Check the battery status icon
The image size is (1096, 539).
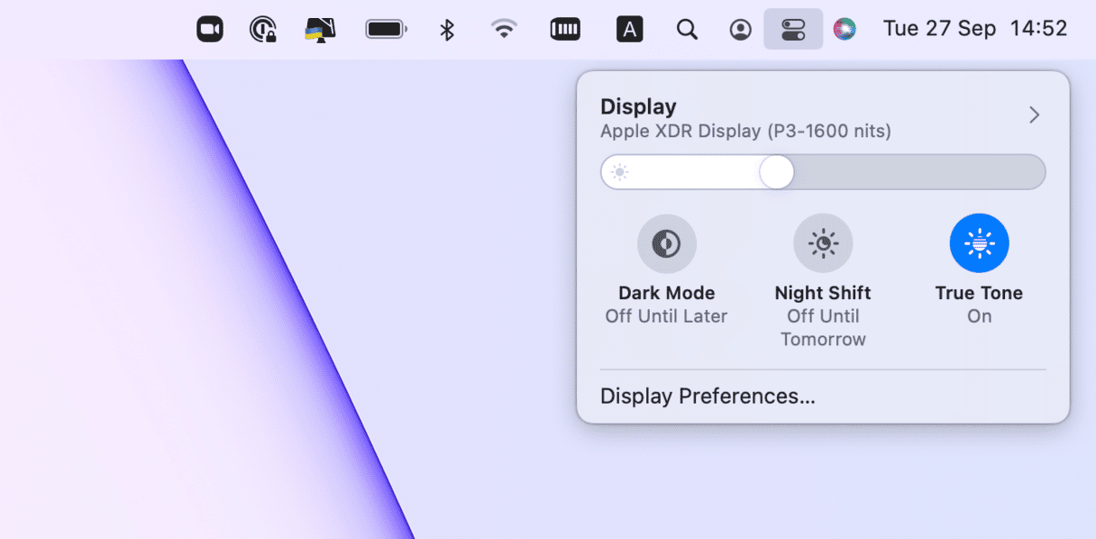pos(386,30)
